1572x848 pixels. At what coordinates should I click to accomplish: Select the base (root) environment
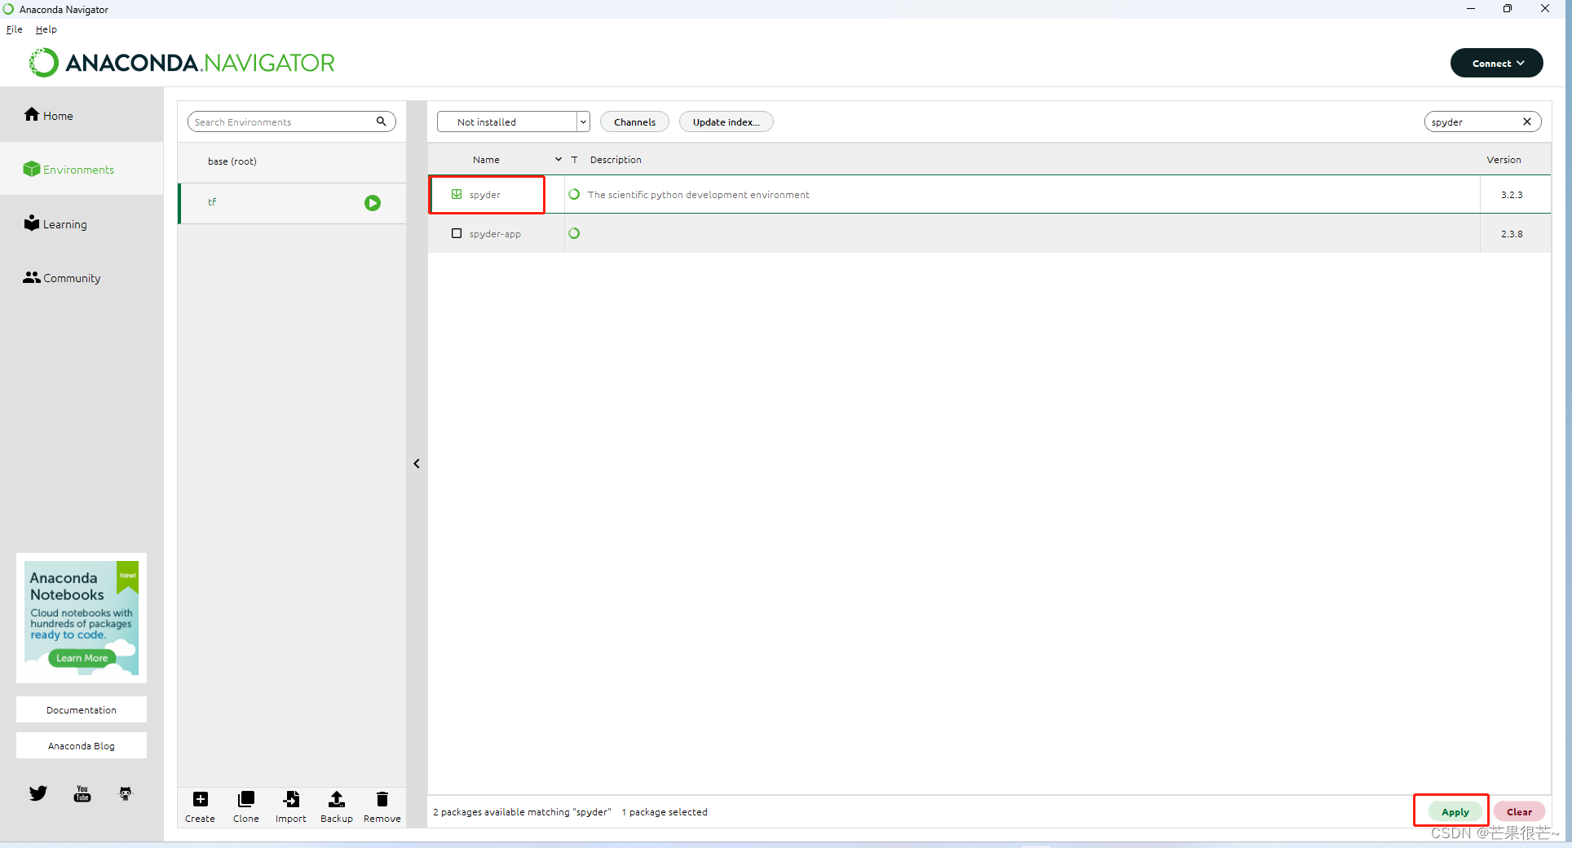coord(292,161)
